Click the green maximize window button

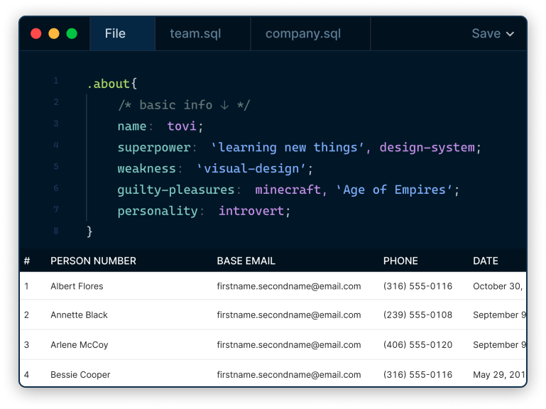point(72,33)
